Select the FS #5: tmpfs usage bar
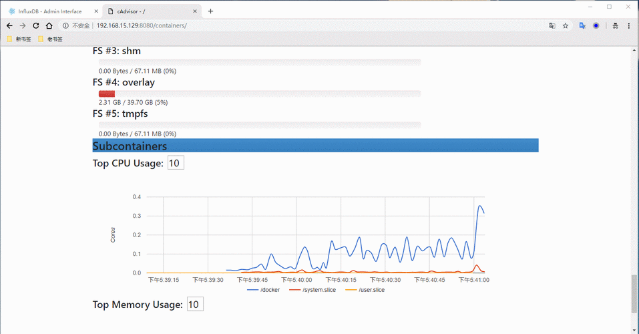 pyautogui.click(x=260, y=125)
